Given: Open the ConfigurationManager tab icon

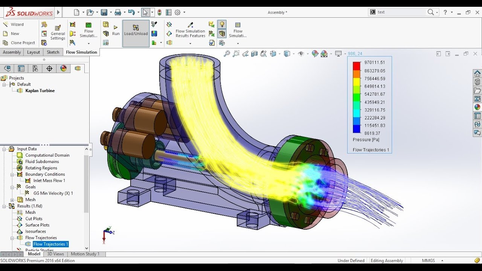Looking at the screenshot, I should (35, 69).
